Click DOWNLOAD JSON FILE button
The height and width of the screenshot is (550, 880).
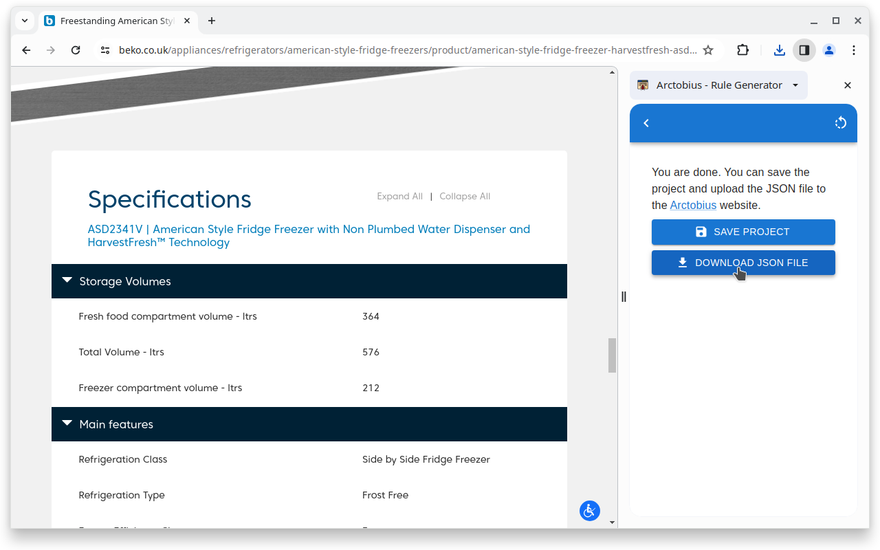click(743, 263)
